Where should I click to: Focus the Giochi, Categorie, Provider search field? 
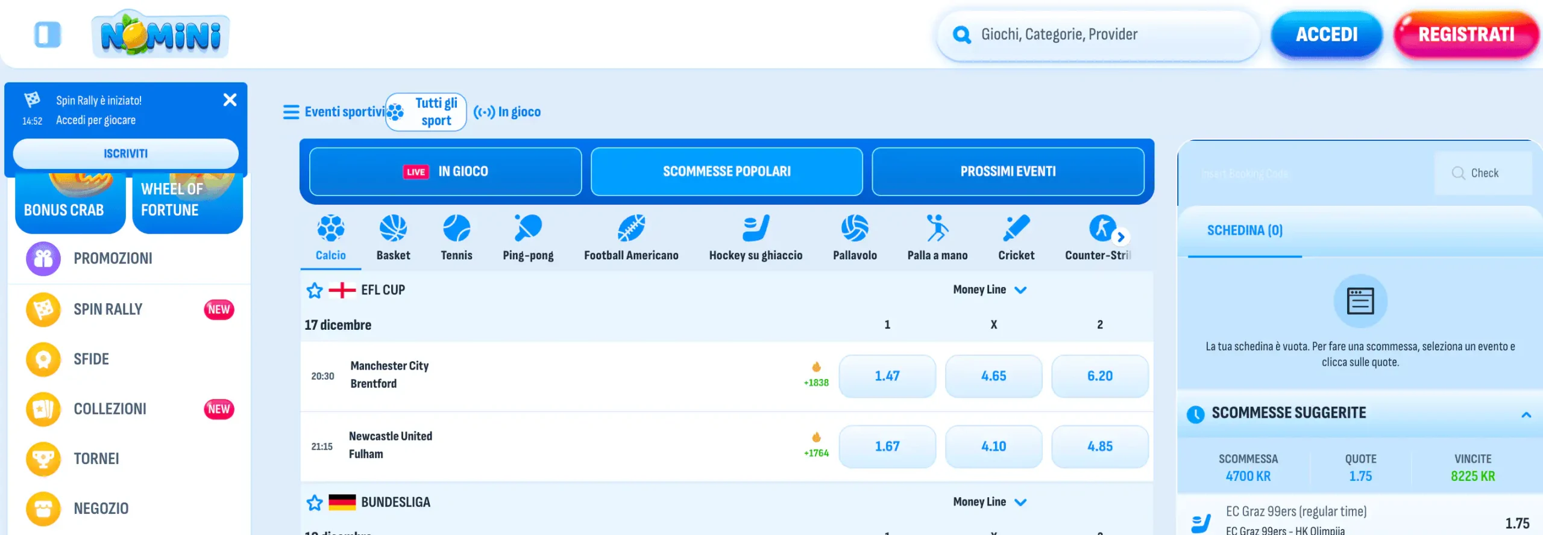click(1098, 35)
